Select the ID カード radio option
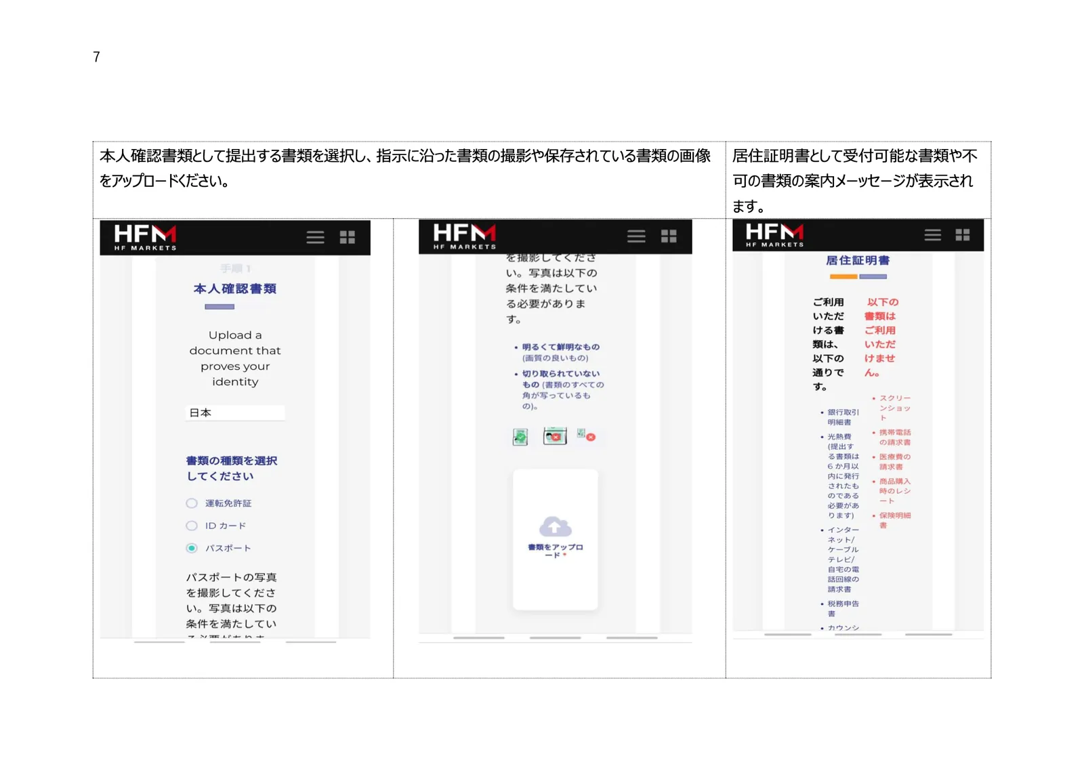Screen dimensions: 1084x766 192,526
